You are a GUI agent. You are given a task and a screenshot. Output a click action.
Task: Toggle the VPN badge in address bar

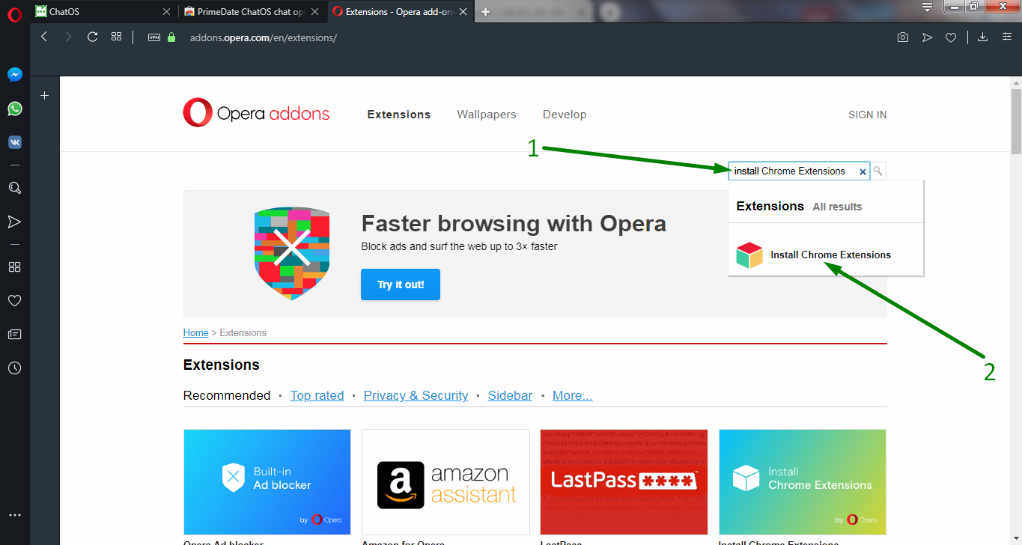pyautogui.click(x=154, y=37)
